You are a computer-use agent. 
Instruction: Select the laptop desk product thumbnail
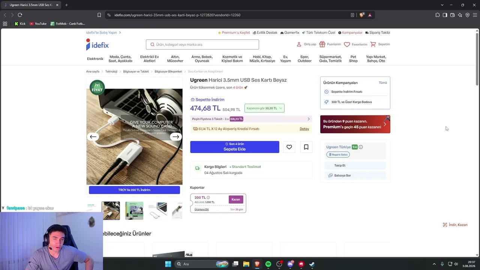pyautogui.click(x=111, y=211)
